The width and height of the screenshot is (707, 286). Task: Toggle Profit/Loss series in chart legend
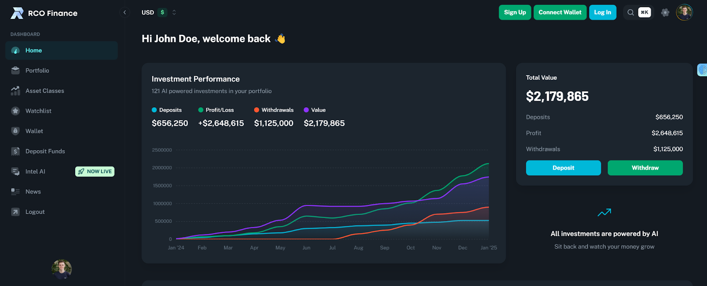(x=216, y=110)
